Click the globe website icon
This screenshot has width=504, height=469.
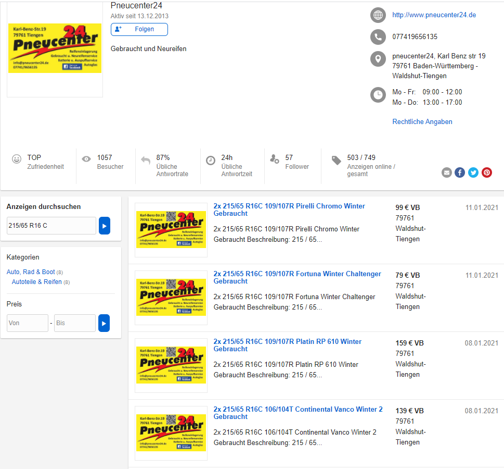point(378,15)
